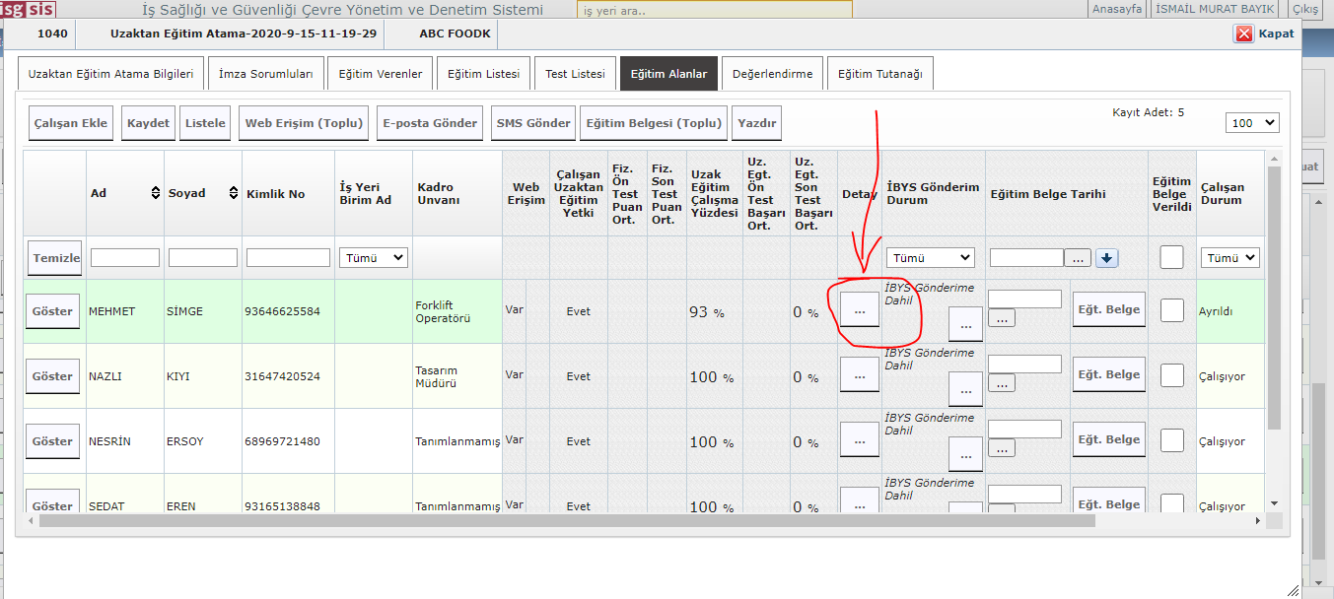
Task: Click sort arrows on Soyad column
Action: 234,193
